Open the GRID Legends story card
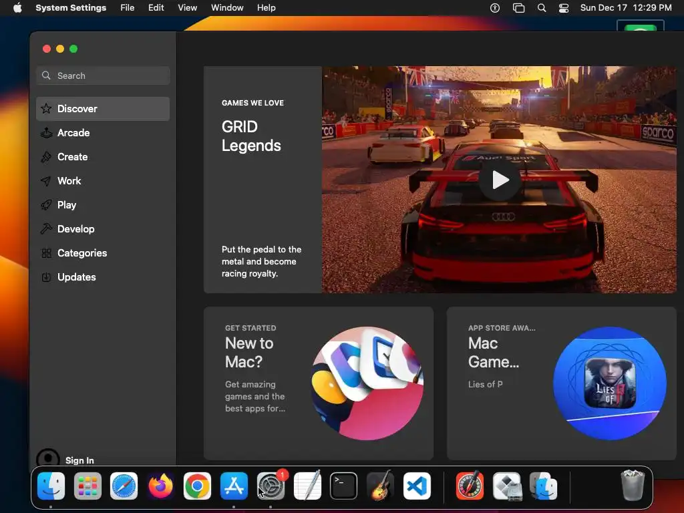The height and width of the screenshot is (513, 684). pyautogui.click(x=440, y=180)
